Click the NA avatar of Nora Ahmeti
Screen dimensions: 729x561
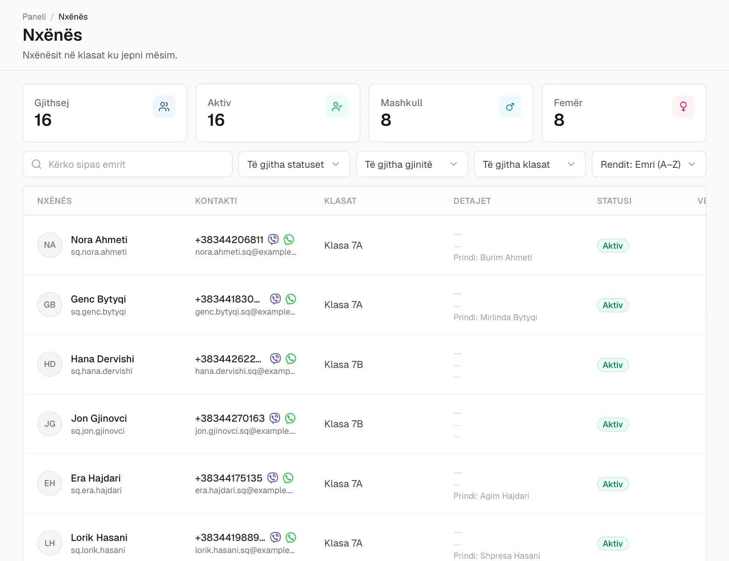tap(50, 245)
